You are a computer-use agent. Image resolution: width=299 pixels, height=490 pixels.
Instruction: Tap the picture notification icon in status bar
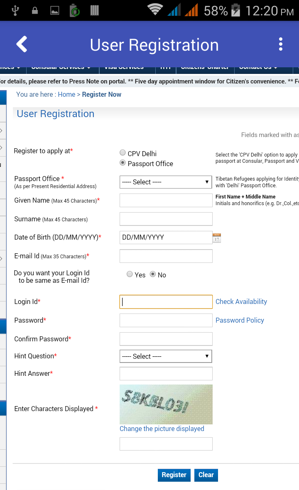tap(55, 11)
